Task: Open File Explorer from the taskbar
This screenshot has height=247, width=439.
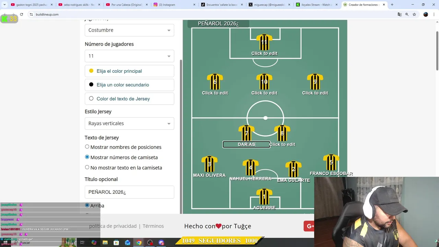Action: coord(105,243)
